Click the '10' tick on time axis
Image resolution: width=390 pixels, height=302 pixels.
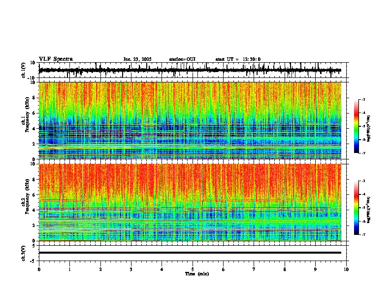(x=346, y=269)
